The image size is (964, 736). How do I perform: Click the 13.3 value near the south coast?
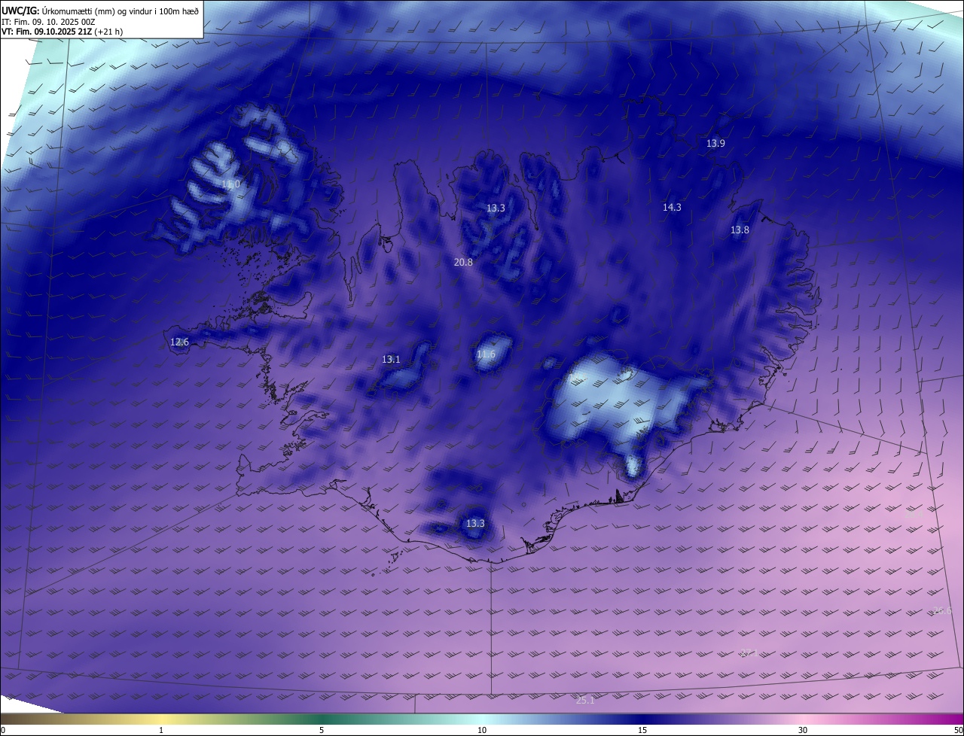[x=475, y=524]
